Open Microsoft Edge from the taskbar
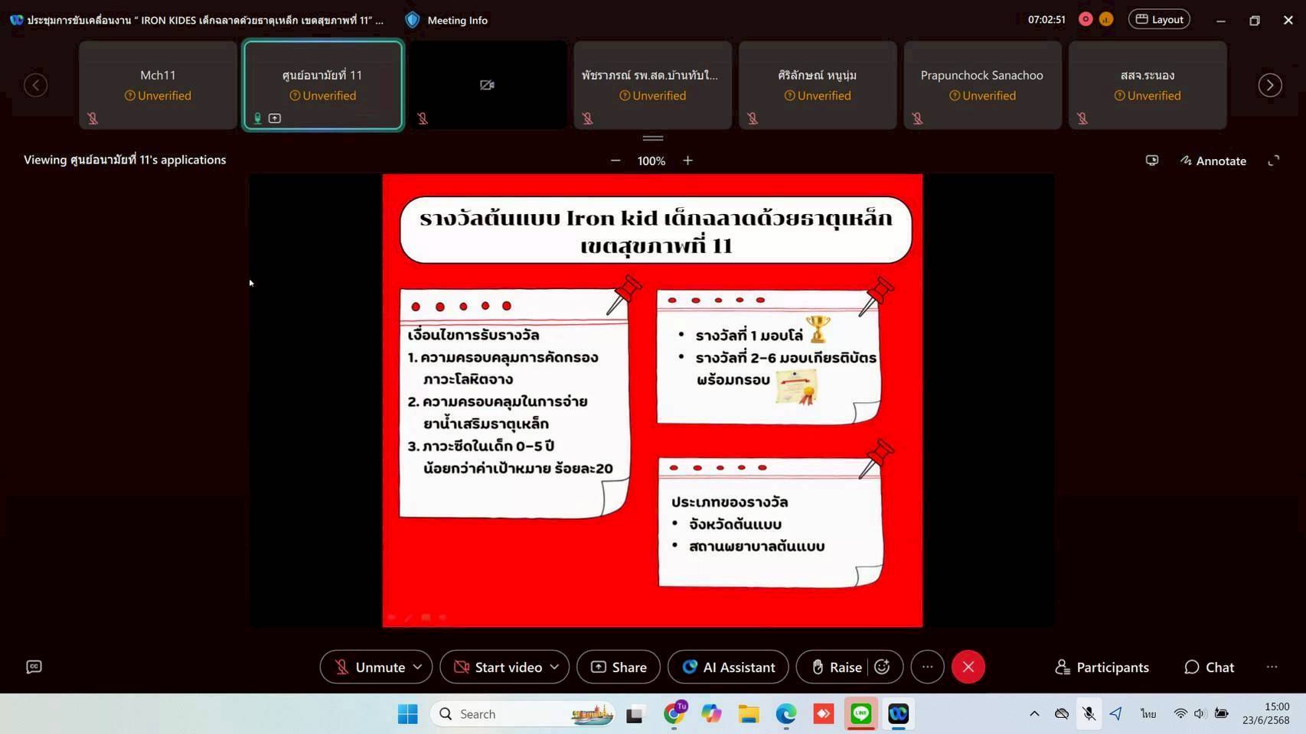 click(786, 714)
